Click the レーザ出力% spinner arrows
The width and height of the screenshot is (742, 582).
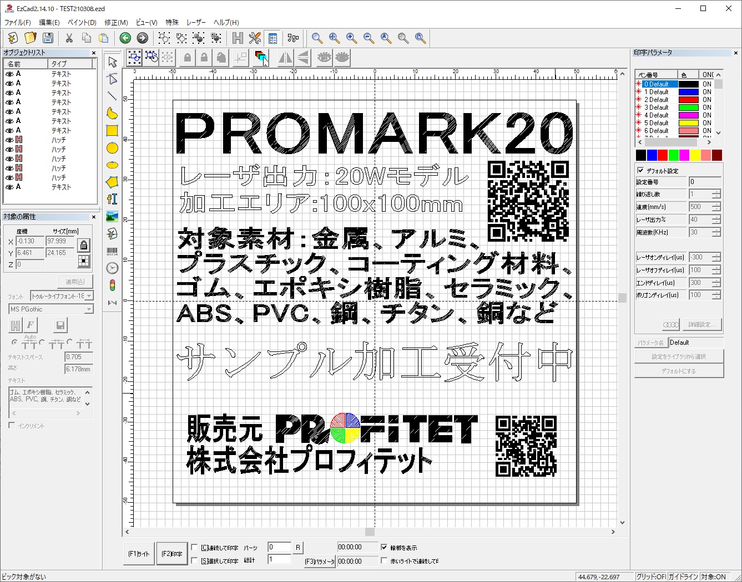tap(716, 219)
